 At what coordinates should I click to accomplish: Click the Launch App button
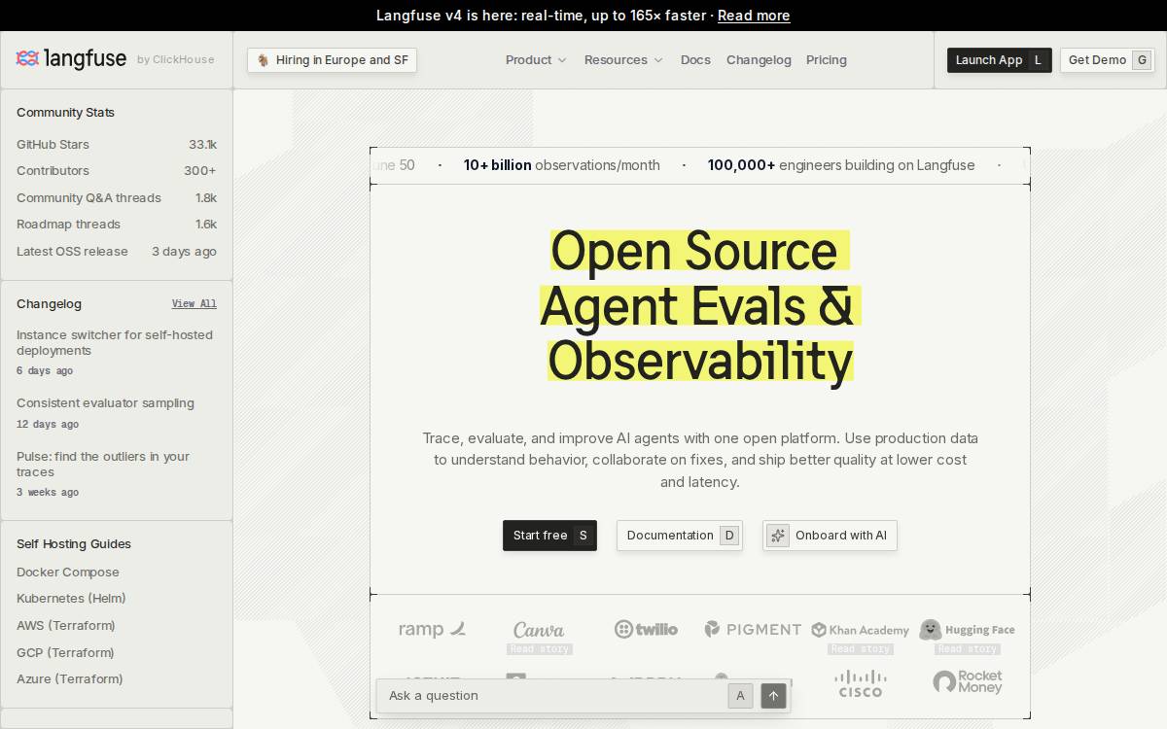(1000, 60)
